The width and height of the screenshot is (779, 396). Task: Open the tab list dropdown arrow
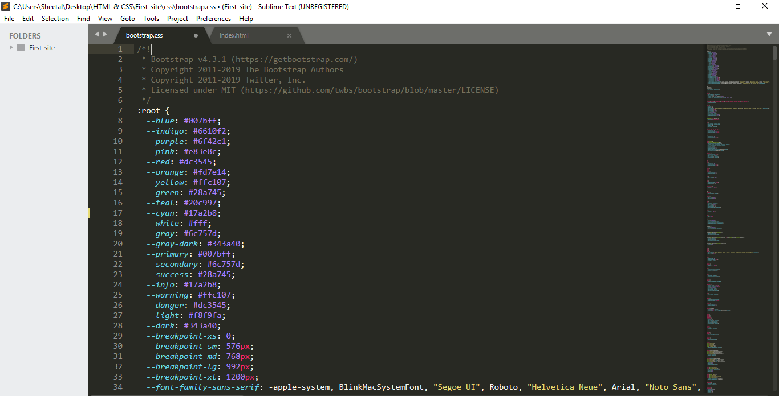769,35
